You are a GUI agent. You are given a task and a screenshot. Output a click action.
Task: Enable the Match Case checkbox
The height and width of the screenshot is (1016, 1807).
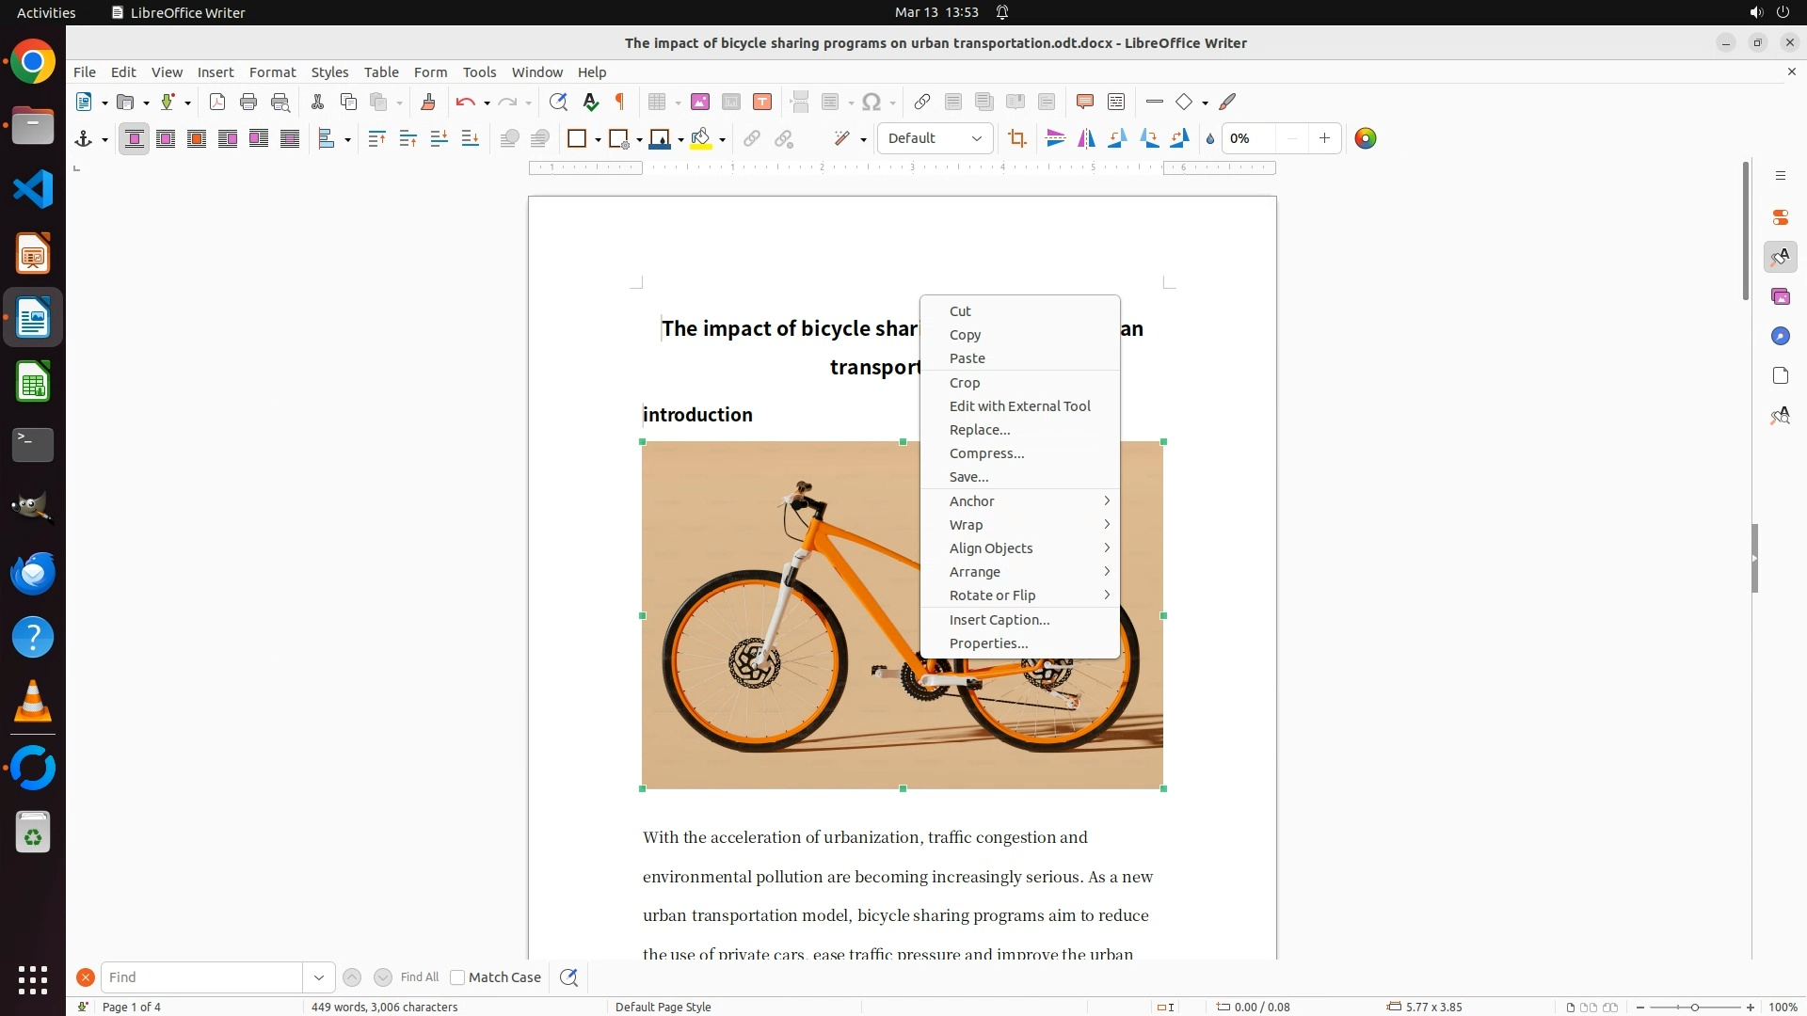click(457, 977)
